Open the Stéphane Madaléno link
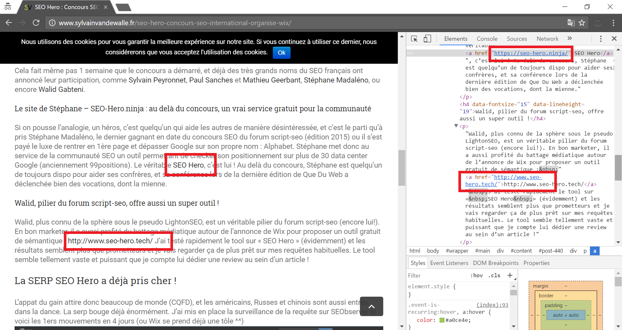622x330 pixels. coord(336,80)
